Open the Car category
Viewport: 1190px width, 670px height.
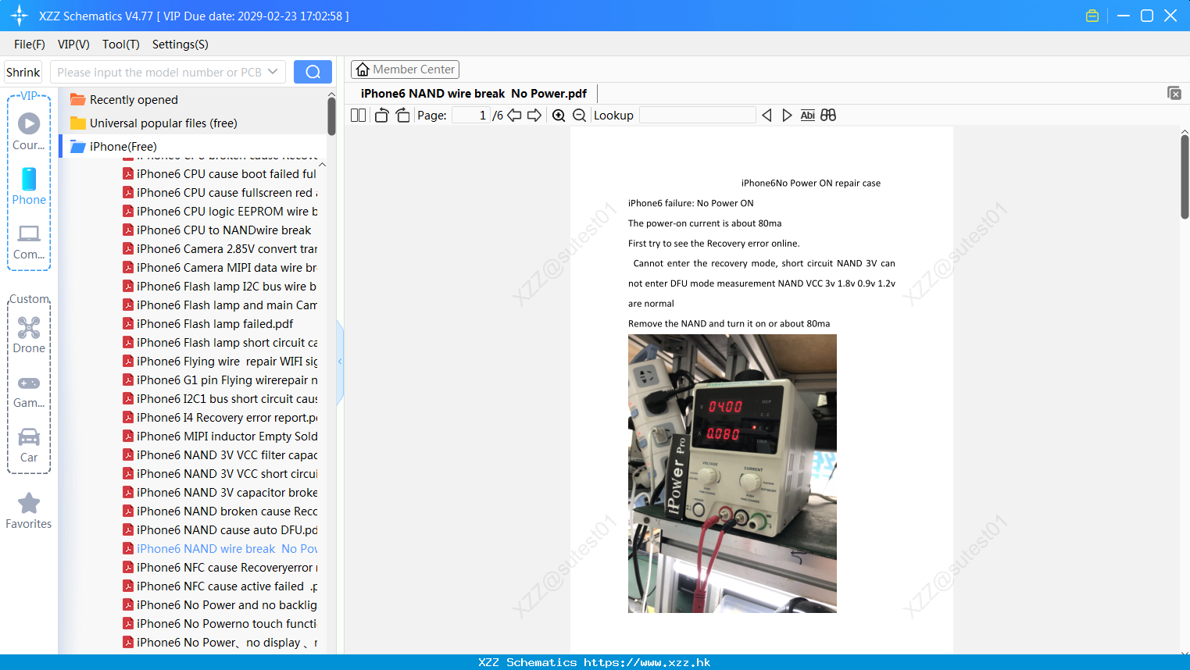[29, 445]
